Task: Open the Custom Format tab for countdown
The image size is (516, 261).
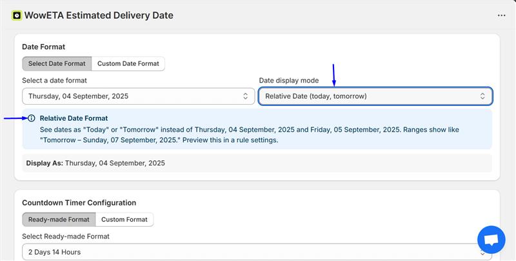Action: pos(124,220)
